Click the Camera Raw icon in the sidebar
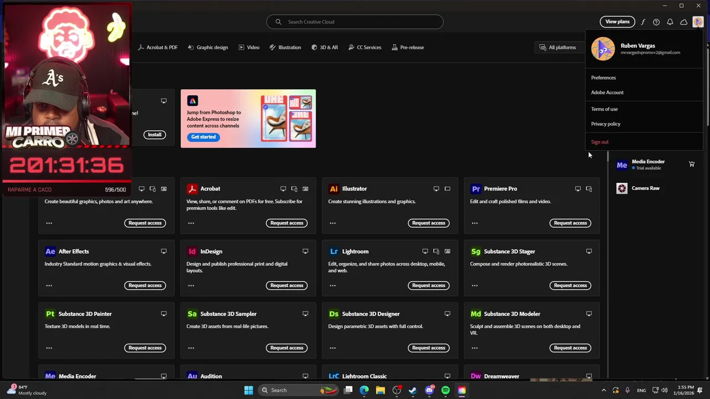Image resolution: width=710 pixels, height=399 pixels. coord(622,188)
